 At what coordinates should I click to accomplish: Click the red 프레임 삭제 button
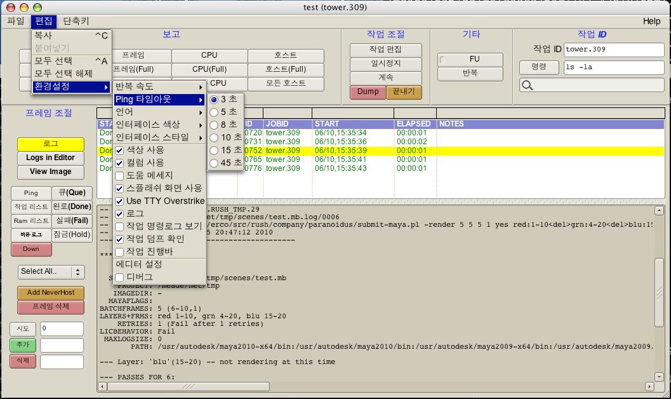pos(51,307)
